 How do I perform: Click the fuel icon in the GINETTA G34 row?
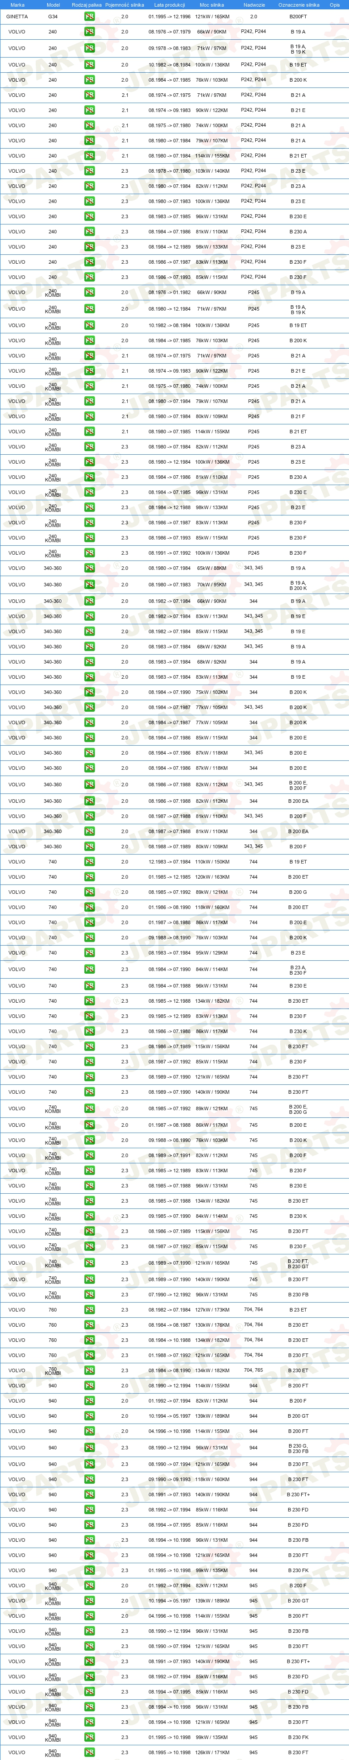[89, 16]
